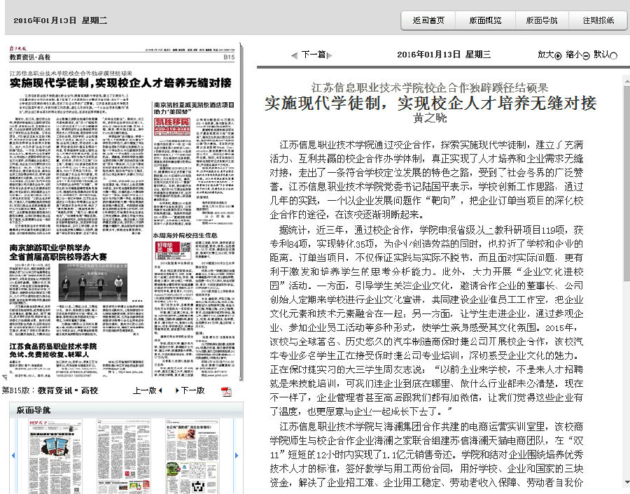Select the 默认 radio button

coord(614,55)
